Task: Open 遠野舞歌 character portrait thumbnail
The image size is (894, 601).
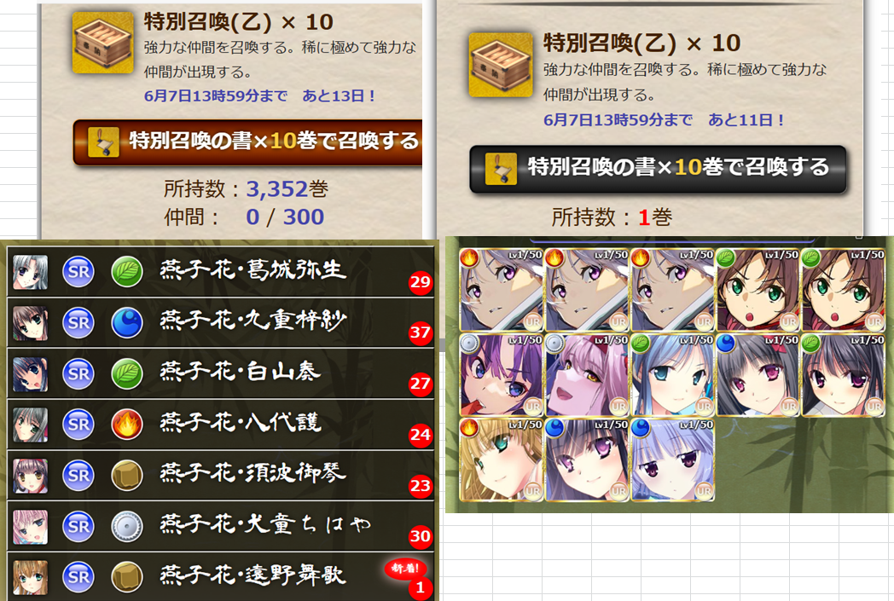Action: [x=30, y=577]
